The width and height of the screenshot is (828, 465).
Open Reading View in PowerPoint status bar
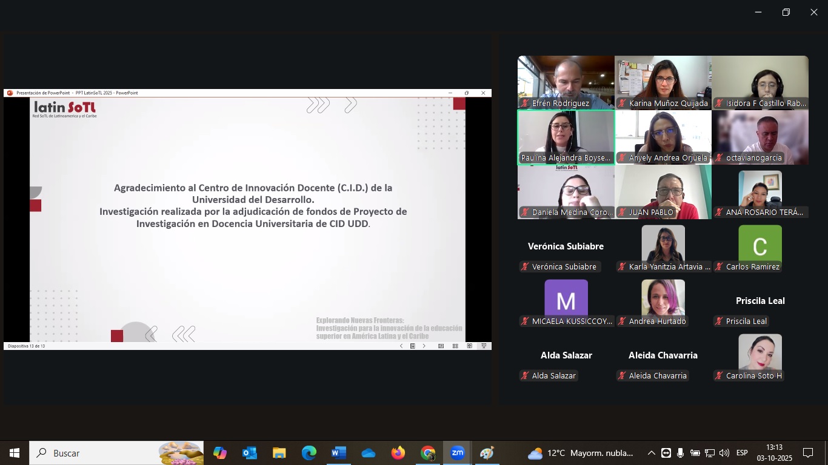coord(469,346)
